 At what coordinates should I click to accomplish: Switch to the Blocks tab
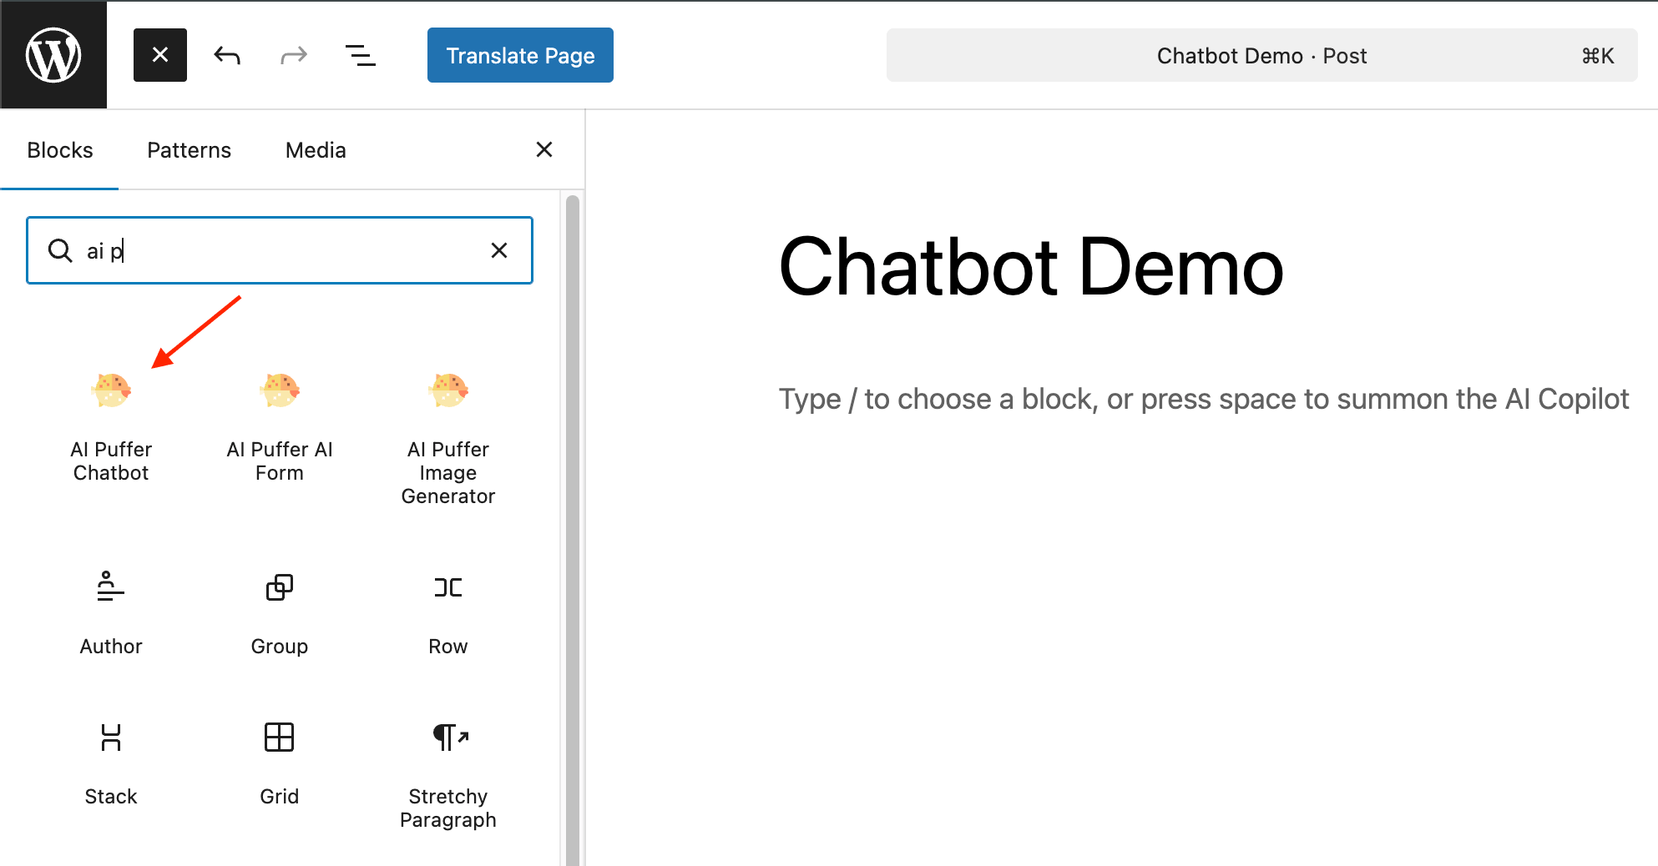point(59,150)
